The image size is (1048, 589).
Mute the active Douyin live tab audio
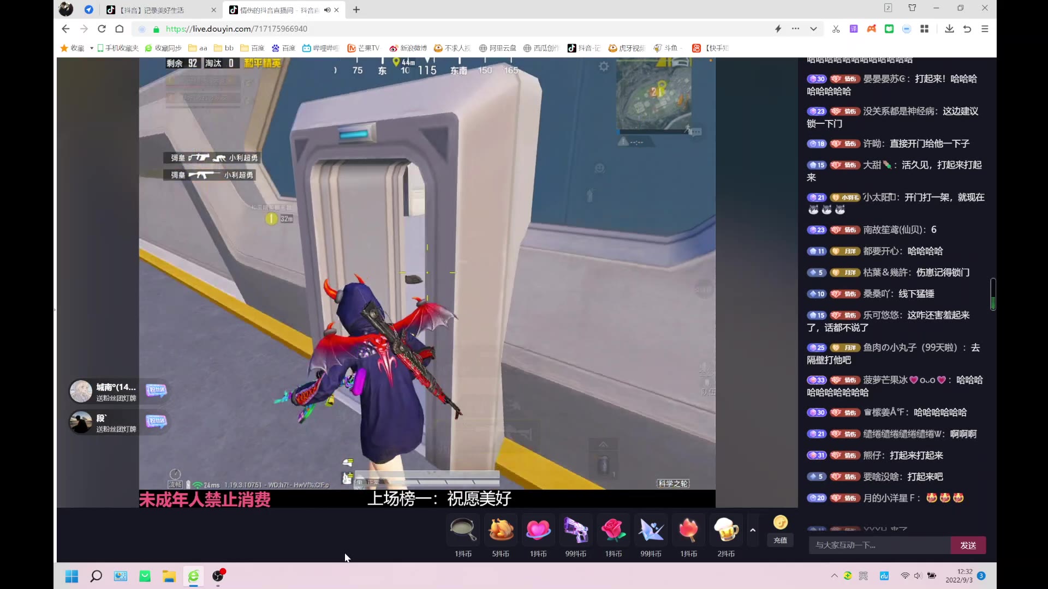(327, 10)
